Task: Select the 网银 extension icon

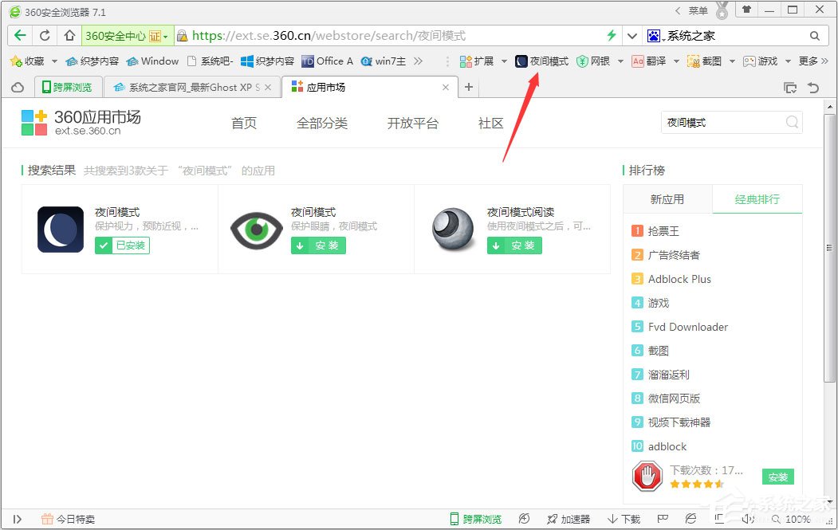Action: (x=594, y=61)
